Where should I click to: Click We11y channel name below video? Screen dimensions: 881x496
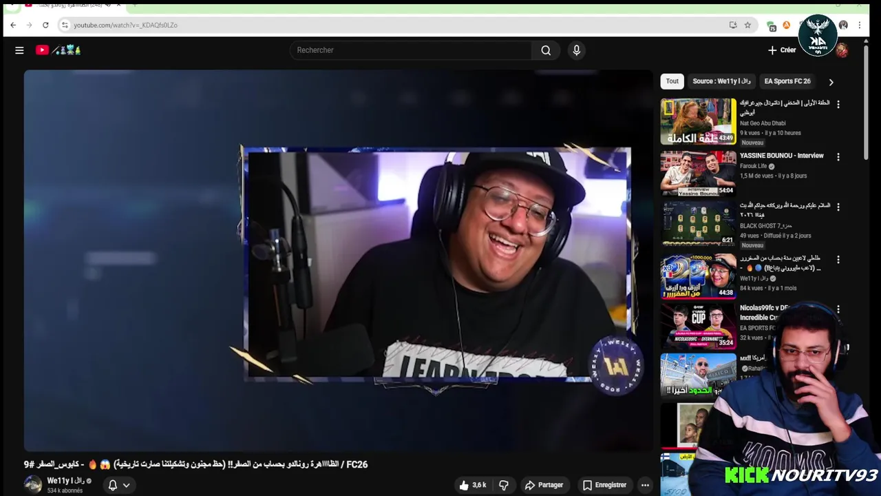pyautogui.click(x=65, y=481)
